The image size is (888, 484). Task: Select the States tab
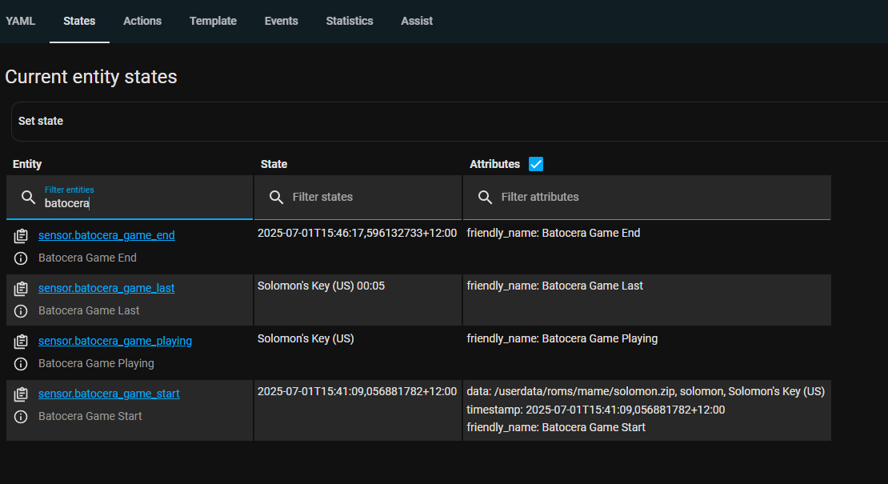click(x=79, y=21)
